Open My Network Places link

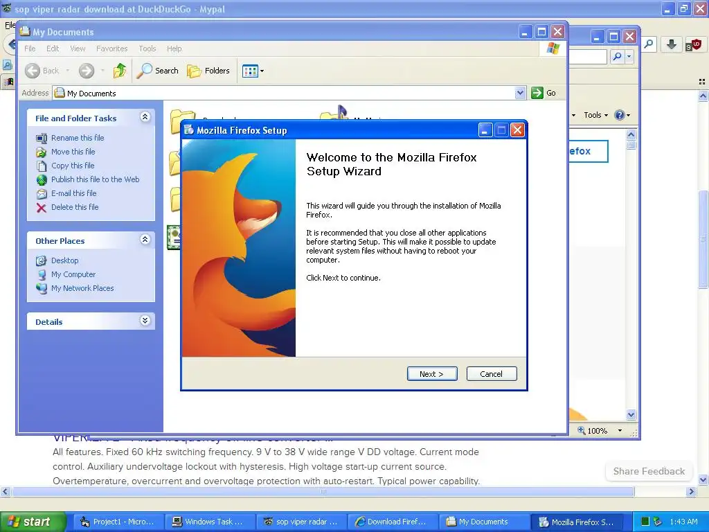point(82,288)
